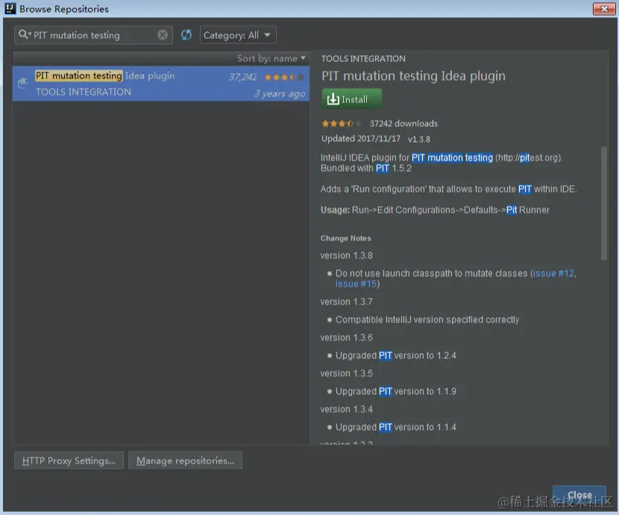
Task: Click version label 'v1.3.8'
Action: pos(419,139)
